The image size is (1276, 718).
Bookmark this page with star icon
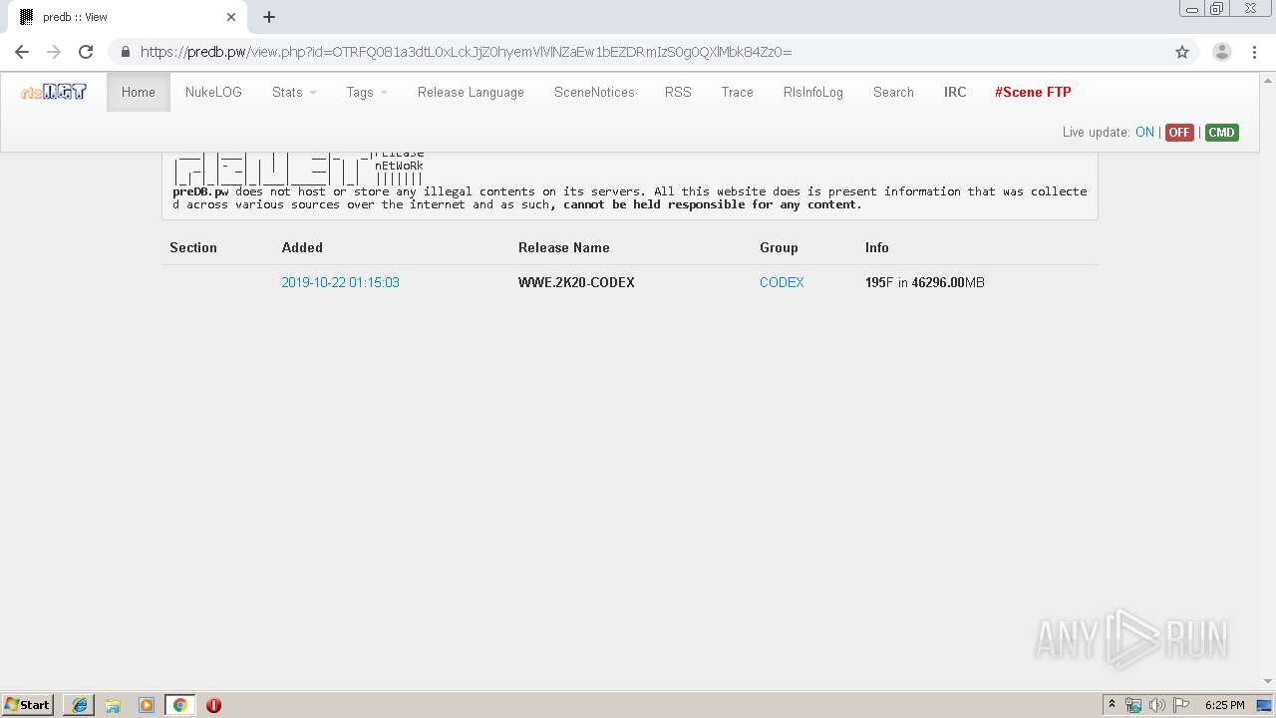coord(1182,52)
